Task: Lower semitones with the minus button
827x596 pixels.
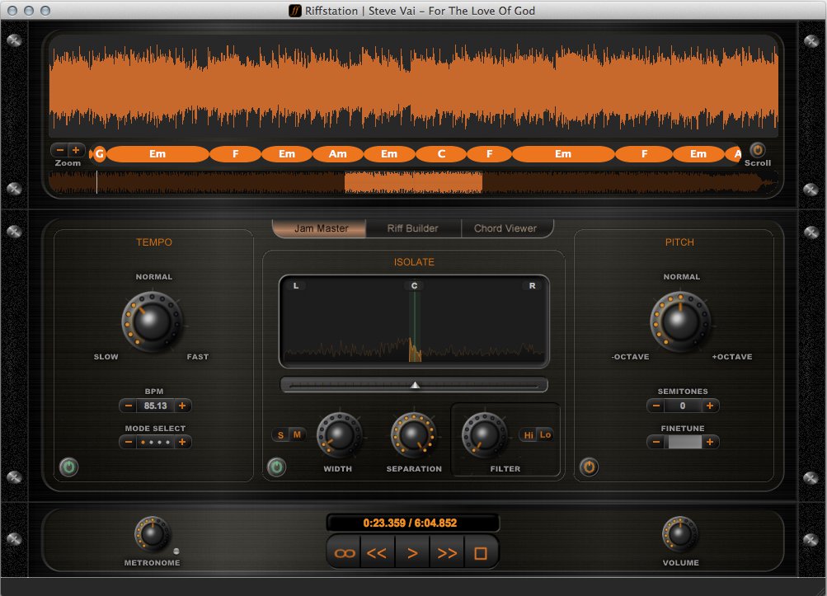Action: 656,406
